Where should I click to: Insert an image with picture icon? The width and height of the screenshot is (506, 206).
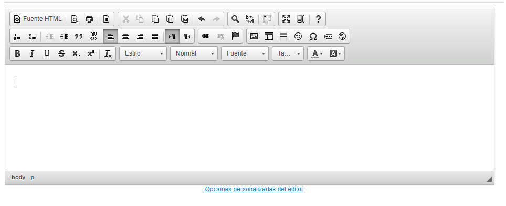pyautogui.click(x=254, y=36)
